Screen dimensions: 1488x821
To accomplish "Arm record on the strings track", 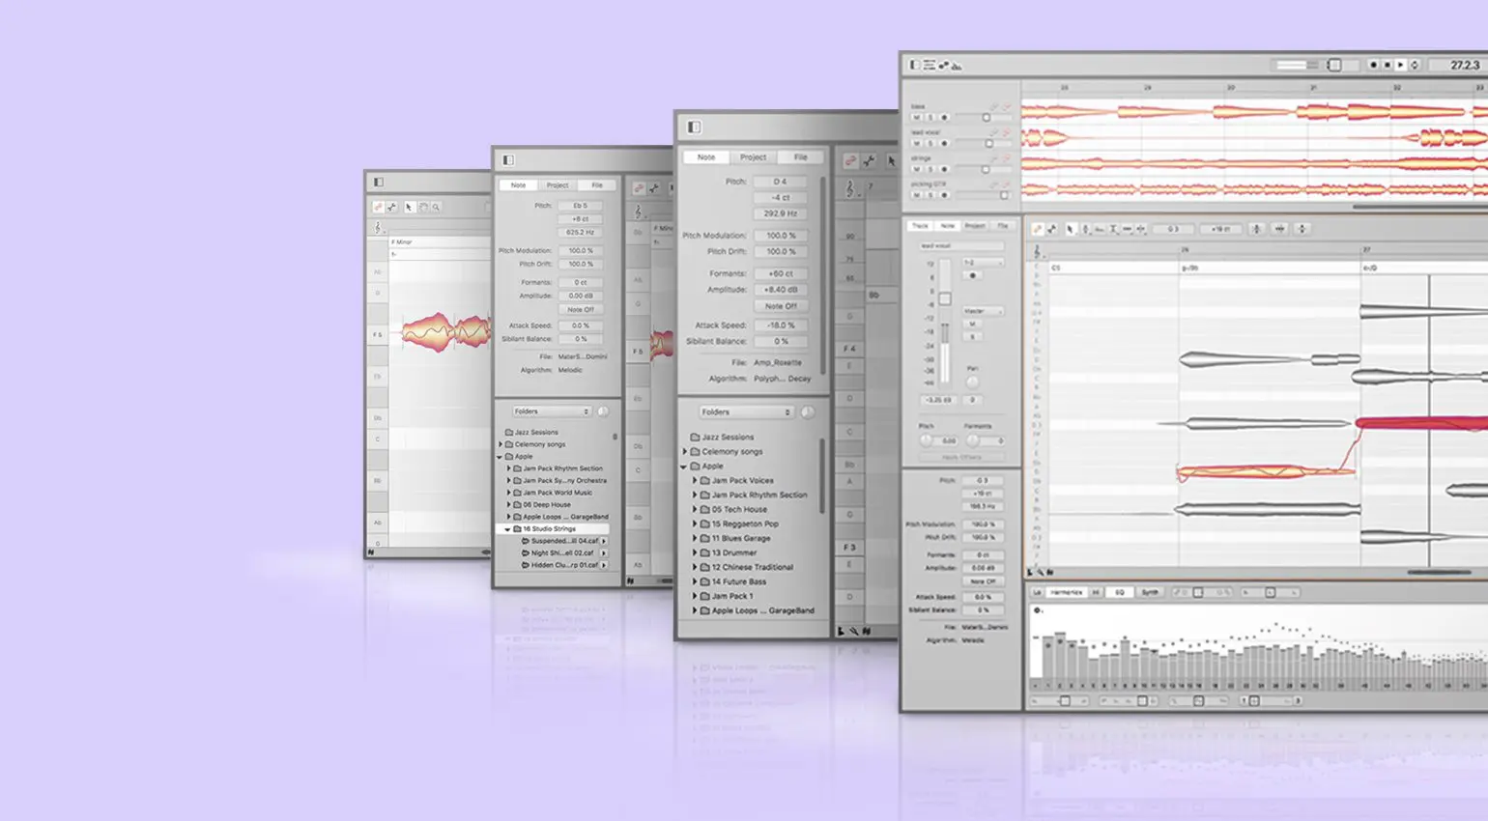I will tap(944, 169).
